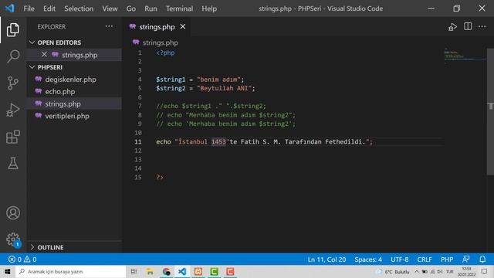This screenshot has height=278, width=494.
Task: Open Windows action center notifications
Action: pyautogui.click(x=484, y=271)
